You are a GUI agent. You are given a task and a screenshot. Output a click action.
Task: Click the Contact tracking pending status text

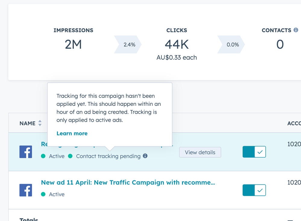click(x=108, y=156)
